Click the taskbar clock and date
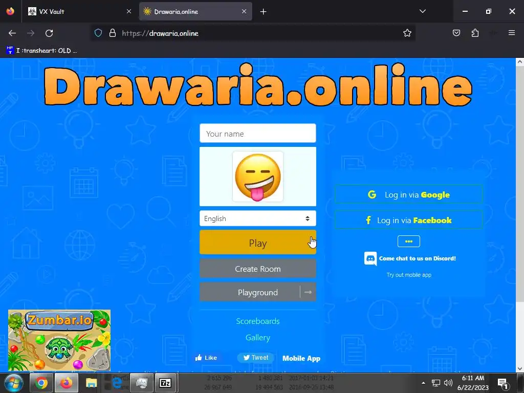 [x=473, y=383]
